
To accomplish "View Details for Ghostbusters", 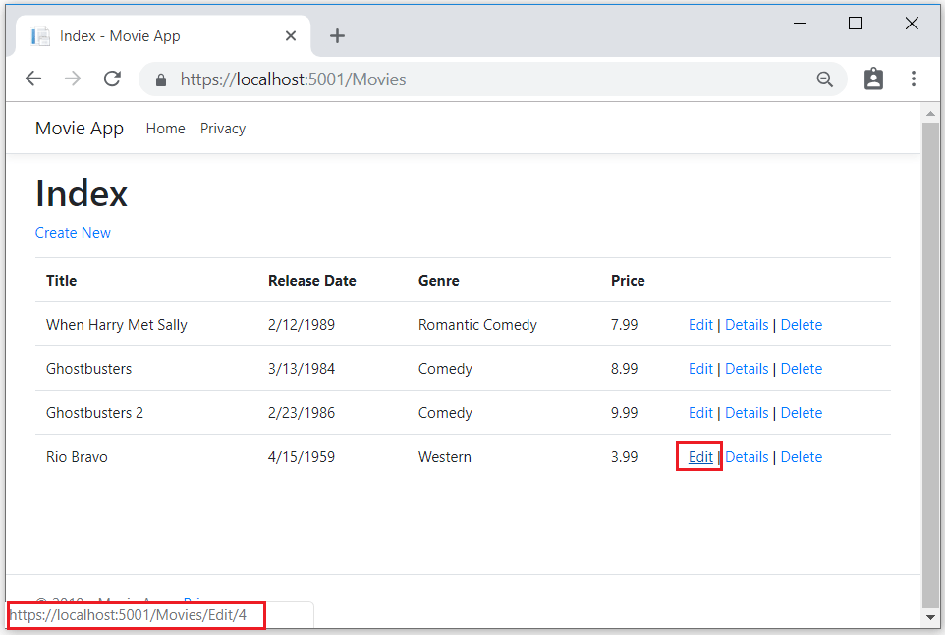I will click(x=747, y=368).
